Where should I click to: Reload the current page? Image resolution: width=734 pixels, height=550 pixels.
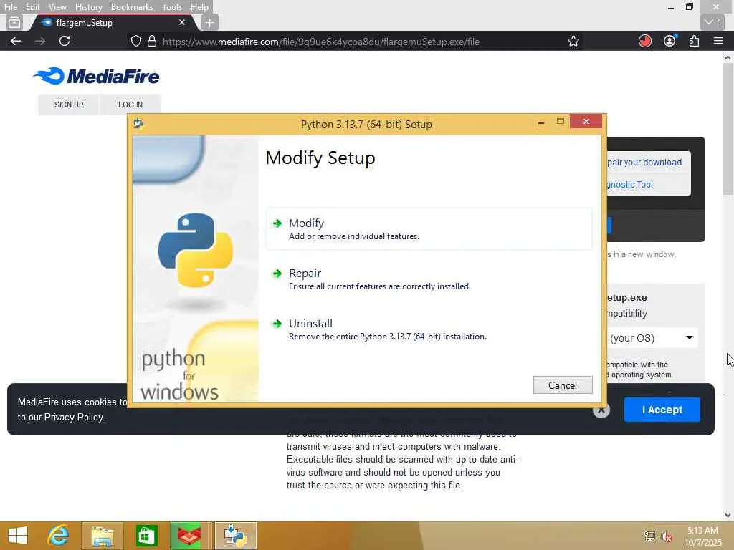point(65,41)
